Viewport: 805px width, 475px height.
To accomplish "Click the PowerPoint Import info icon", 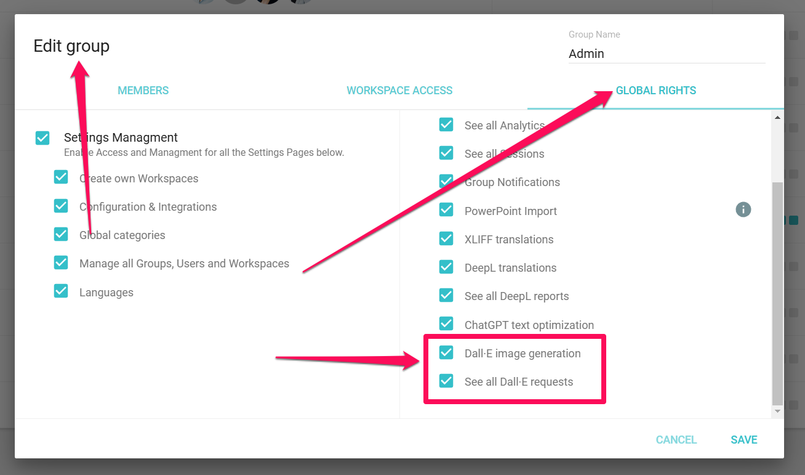I will coord(743,209).
